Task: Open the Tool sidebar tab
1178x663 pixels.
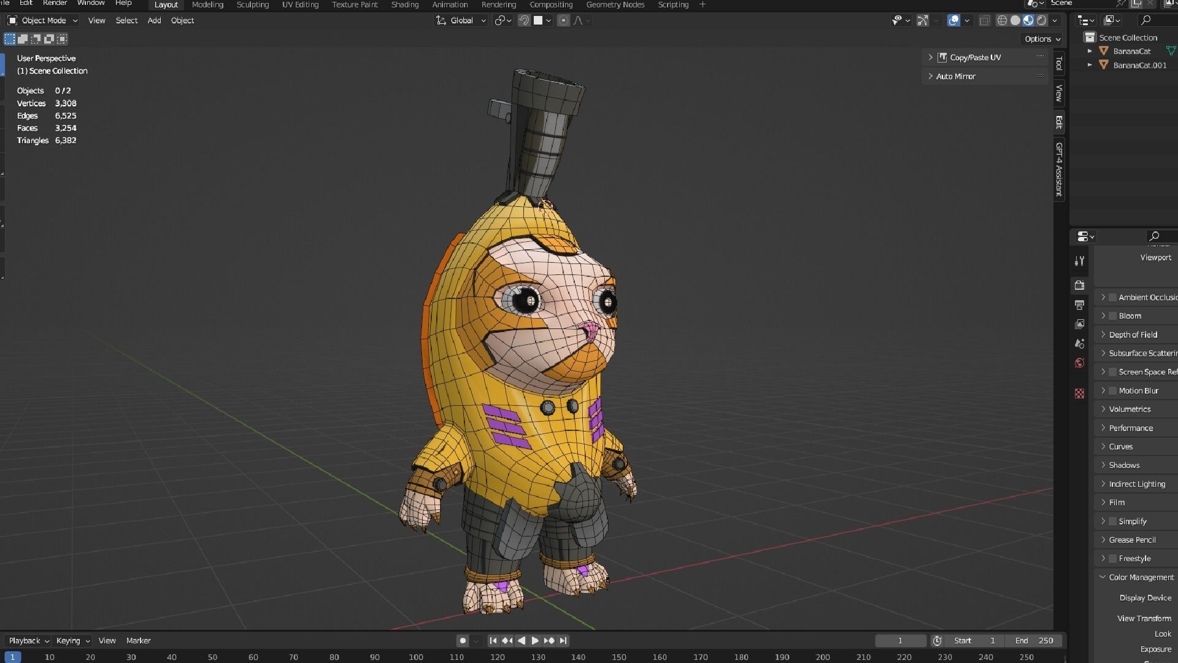Action: (x=1059, y=63)
